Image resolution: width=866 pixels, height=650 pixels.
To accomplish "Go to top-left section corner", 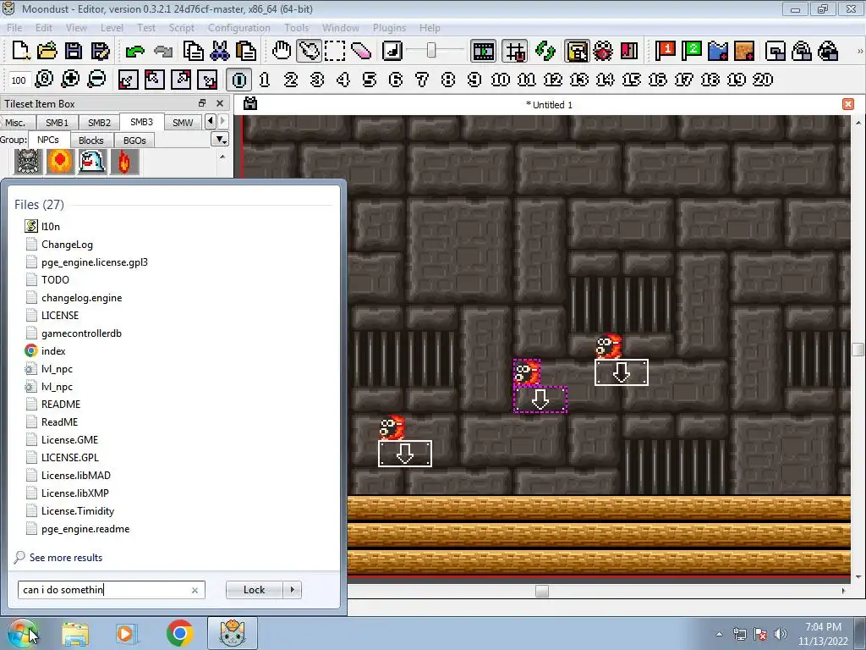I will [x=154, y=80].
